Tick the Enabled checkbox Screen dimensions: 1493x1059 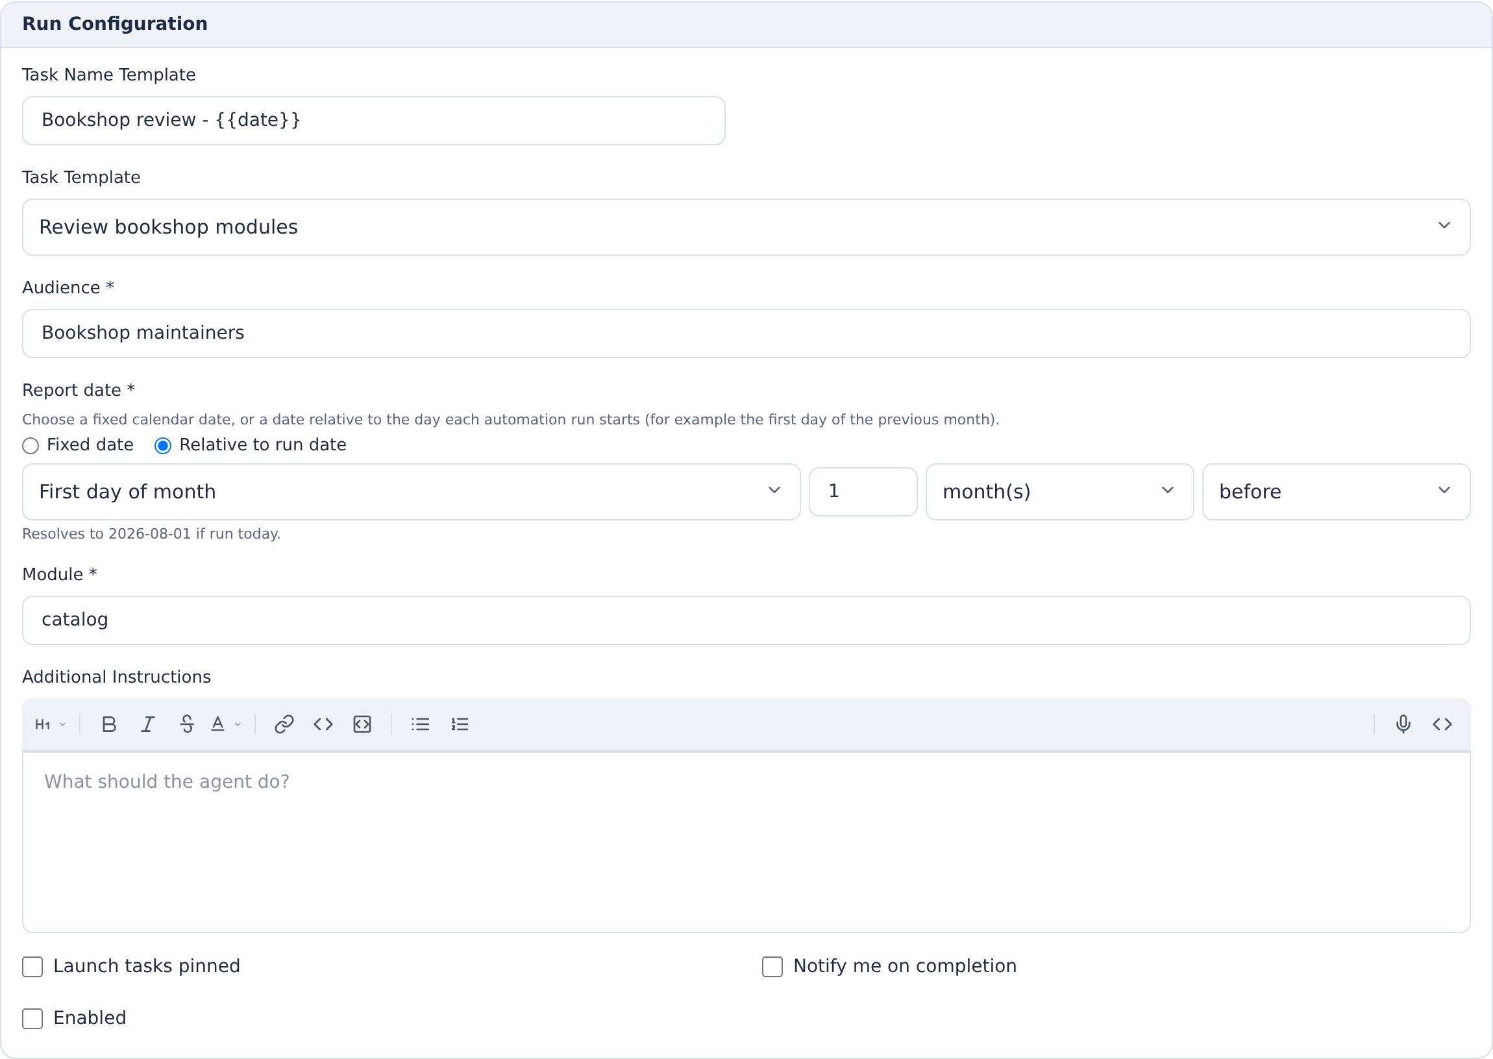tap(32, 1019)
